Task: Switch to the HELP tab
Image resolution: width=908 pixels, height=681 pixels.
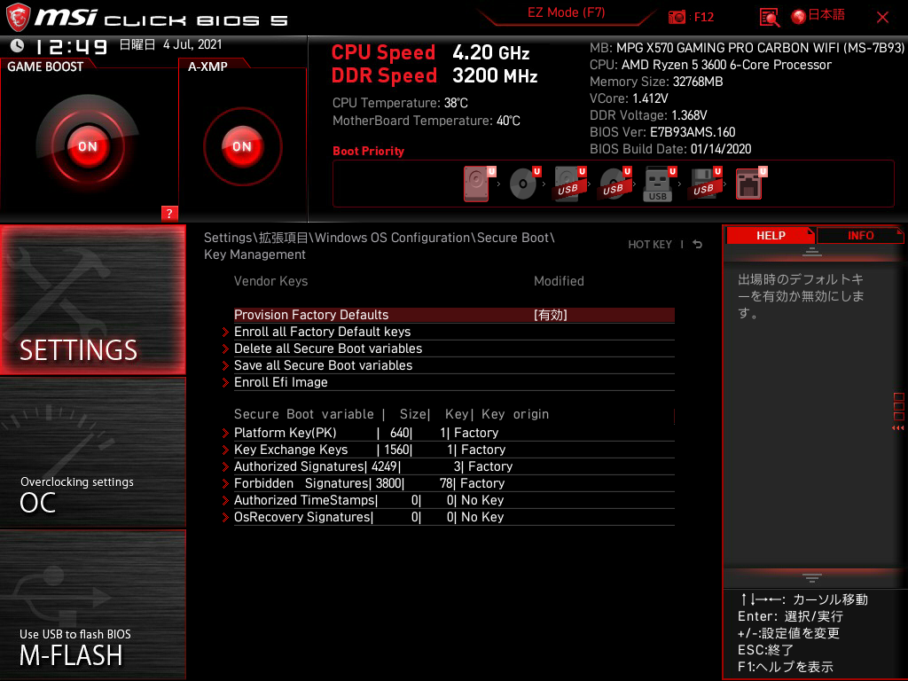Action: (x=771, y=236)
